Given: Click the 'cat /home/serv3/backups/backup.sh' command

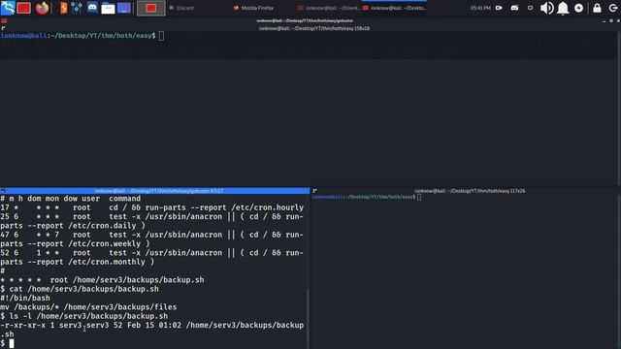Looking at the screenshot, I should 84,289.
